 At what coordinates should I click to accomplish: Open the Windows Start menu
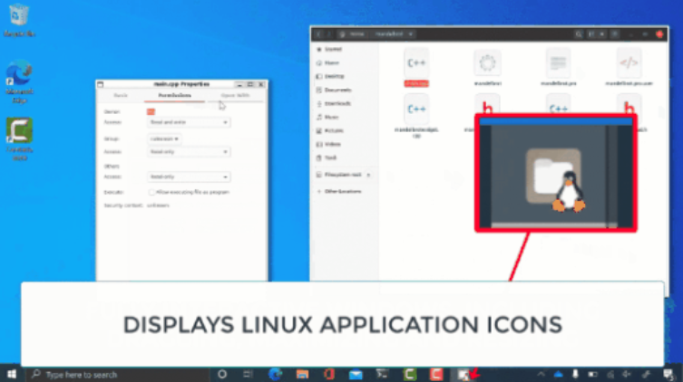click(x=12, y=374)
